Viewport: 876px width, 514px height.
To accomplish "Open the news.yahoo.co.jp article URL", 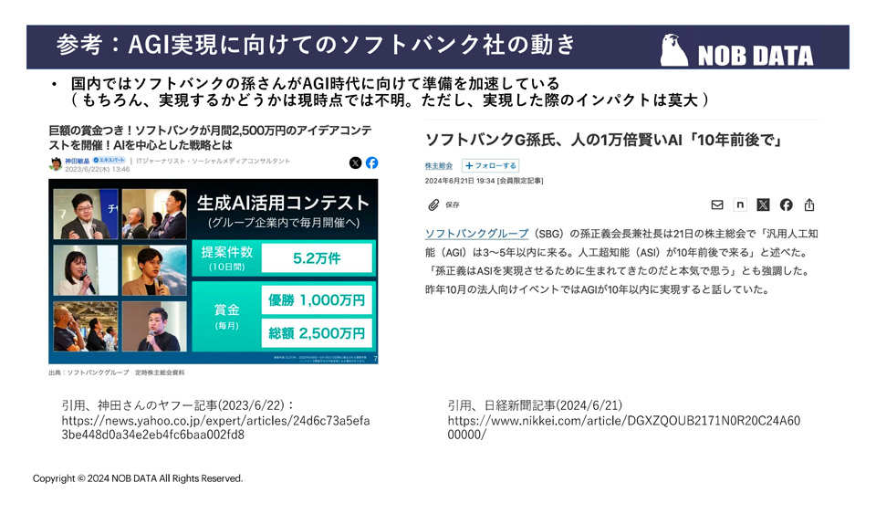I will tap(215, 427).
